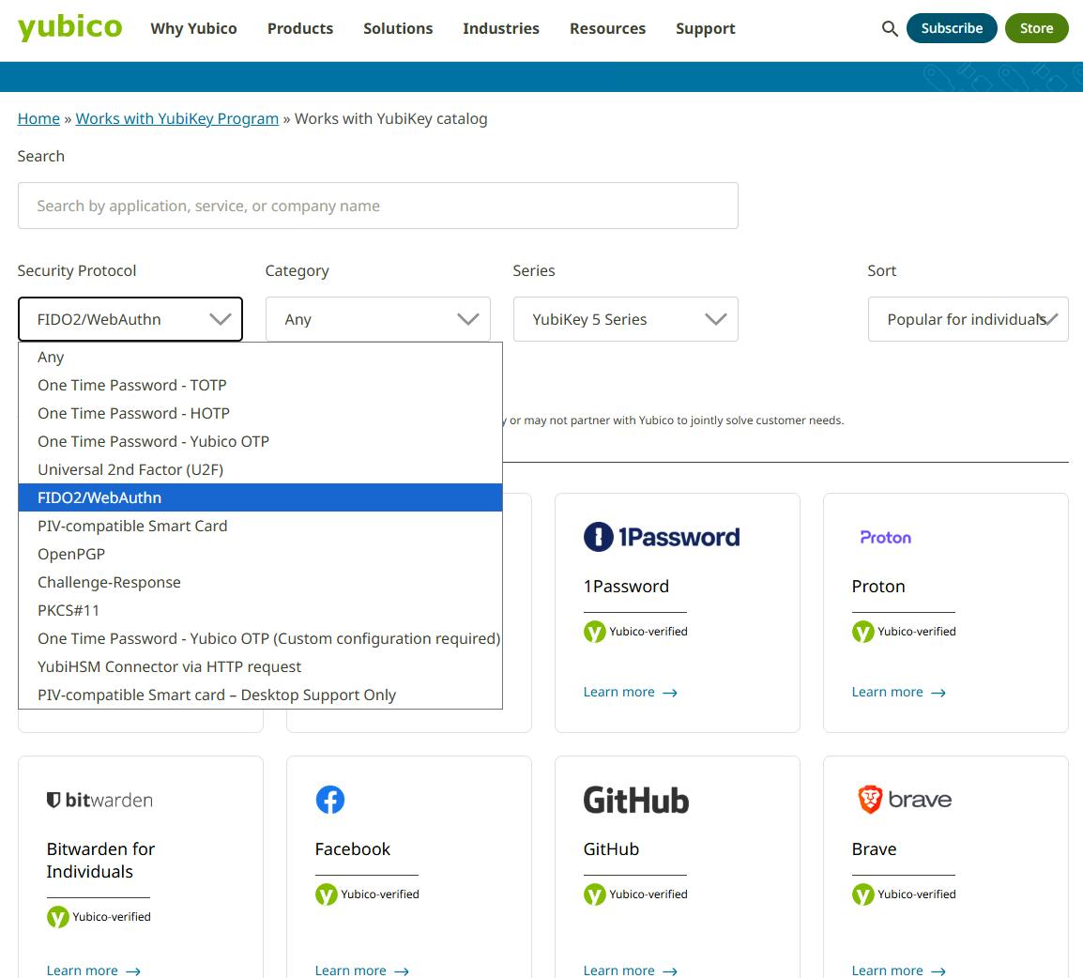Screen dimensions: 1083x978
Task: Open the Resources menu
Action: pyautogui.click(x=607, y=28)
